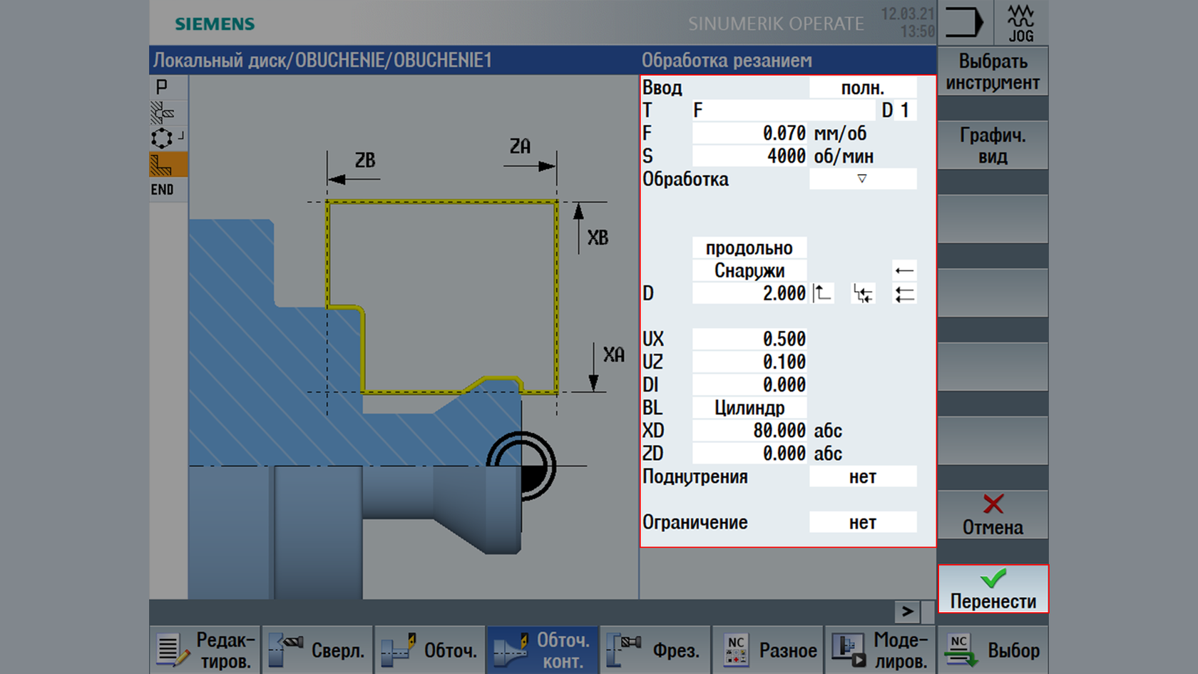Toggle the 'абс' unit next to XD
This screenshot has height=674, width=1198.
828,431
